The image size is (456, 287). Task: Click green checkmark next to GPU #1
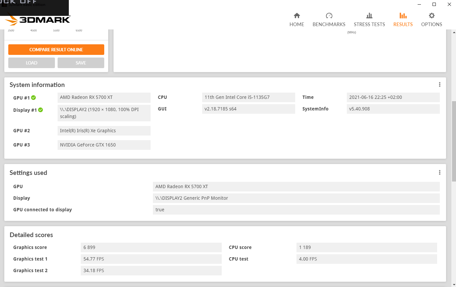[33, 98]
